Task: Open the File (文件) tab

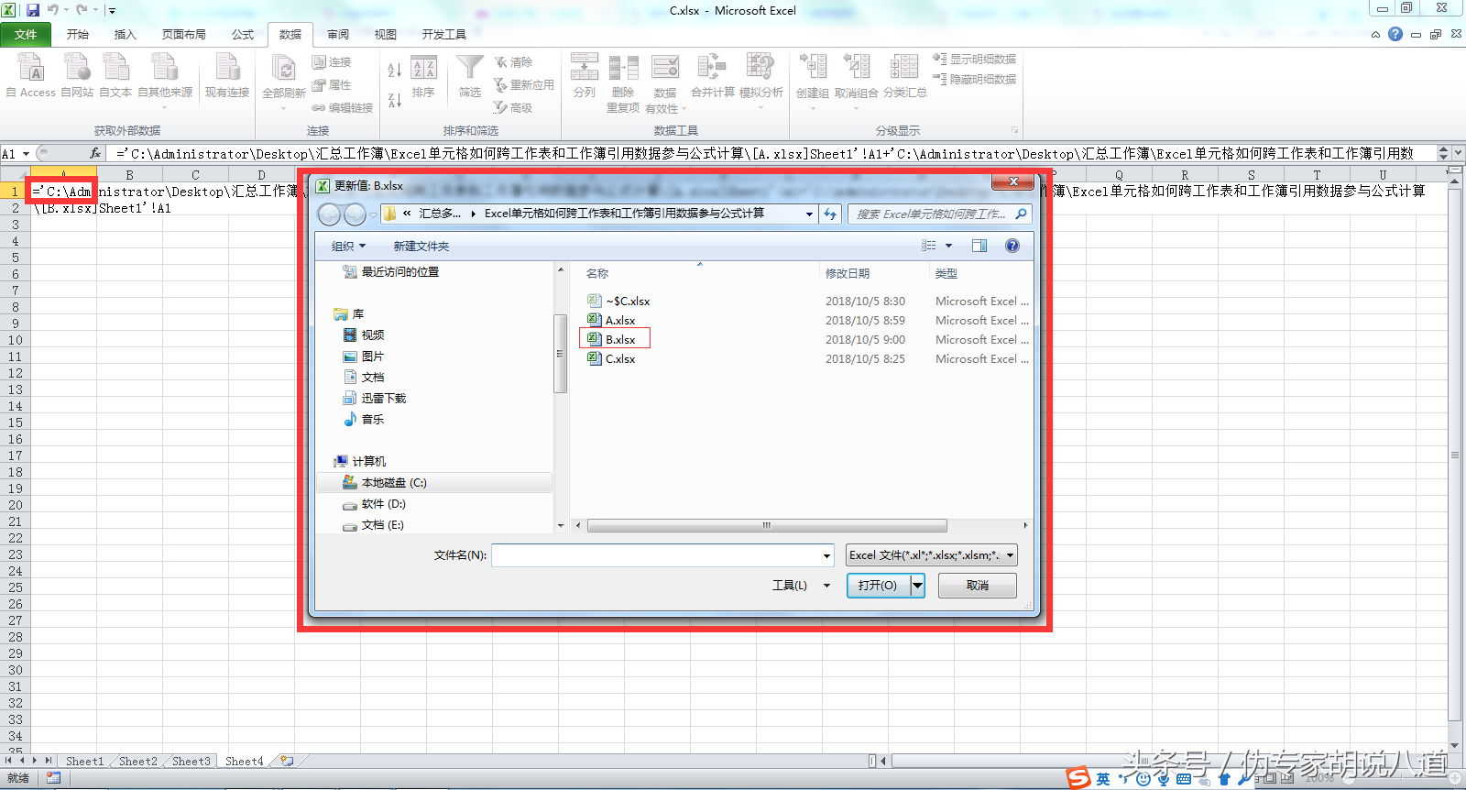Action: coord(26,34)
